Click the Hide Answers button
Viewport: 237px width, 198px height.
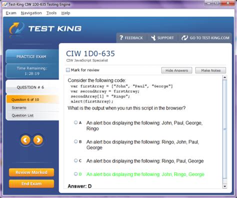176,70
